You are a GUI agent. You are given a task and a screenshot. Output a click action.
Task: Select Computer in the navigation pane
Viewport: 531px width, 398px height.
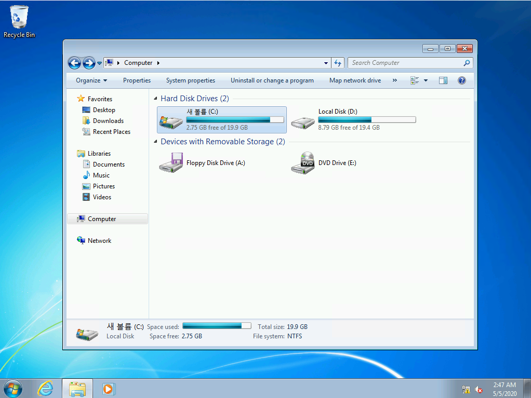pos(108,219)
